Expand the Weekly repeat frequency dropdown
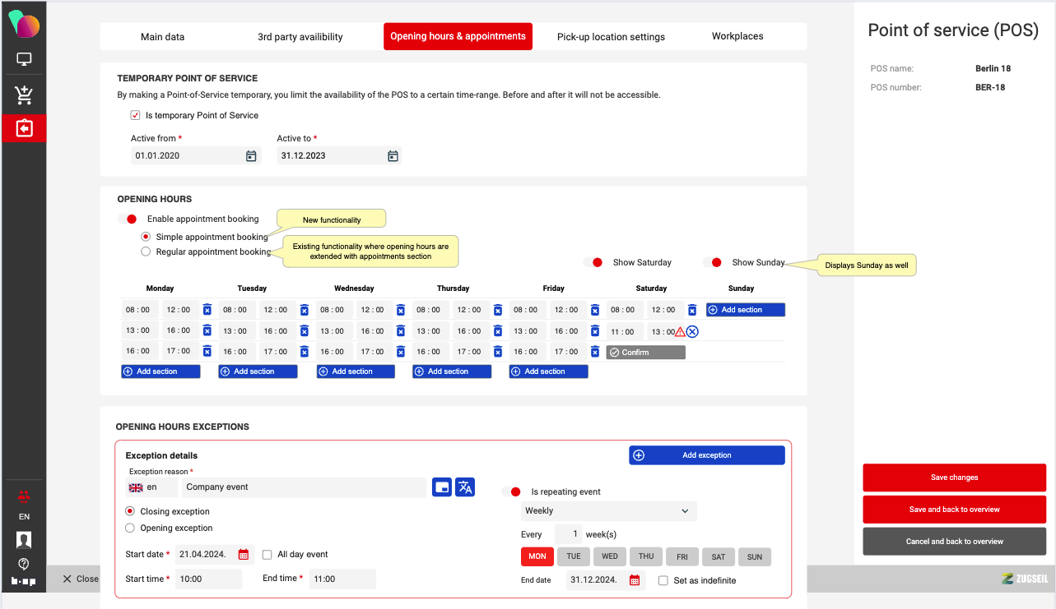Viewport: 1056px width, 609px height. pyautogui.click(x=608, y=511)
